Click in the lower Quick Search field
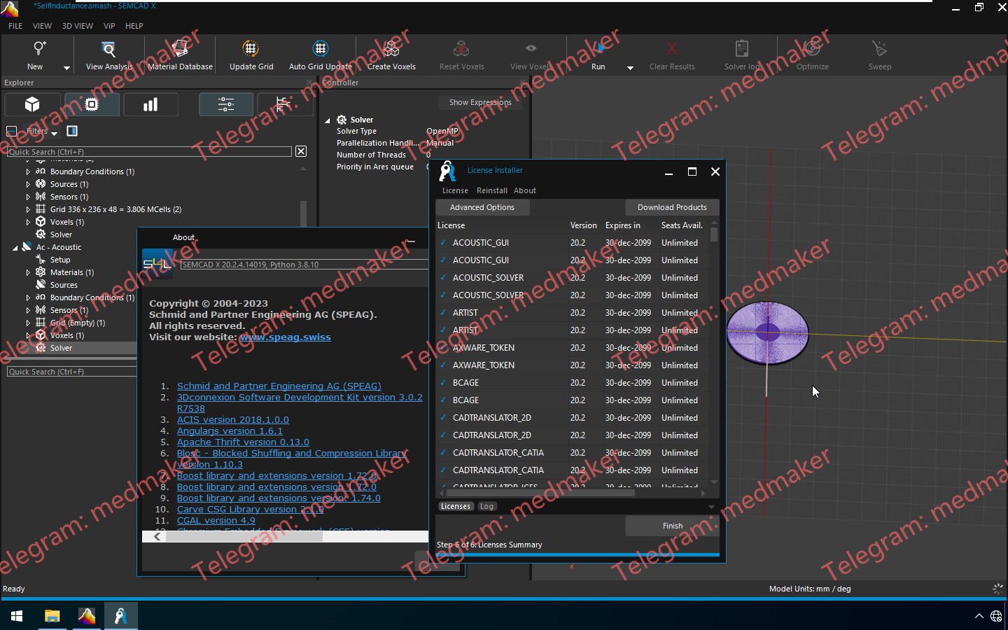Screen dimensions: 1008x630 (x=72, y=372)
